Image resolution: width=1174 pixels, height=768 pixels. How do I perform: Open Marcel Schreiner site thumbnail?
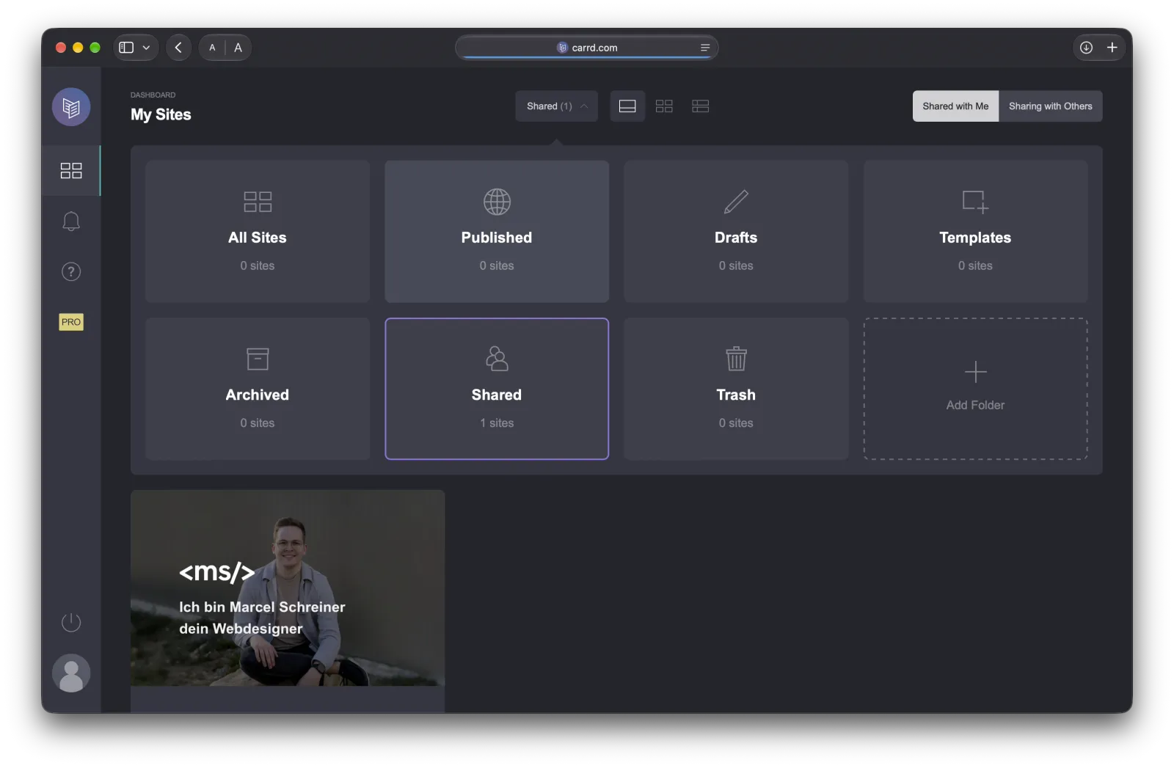point(288,588)
